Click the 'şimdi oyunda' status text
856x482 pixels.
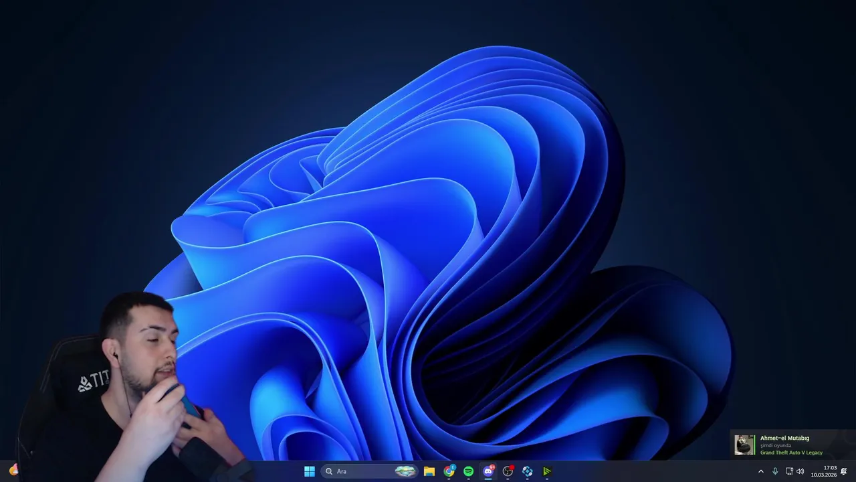click(x=776, y=446)
